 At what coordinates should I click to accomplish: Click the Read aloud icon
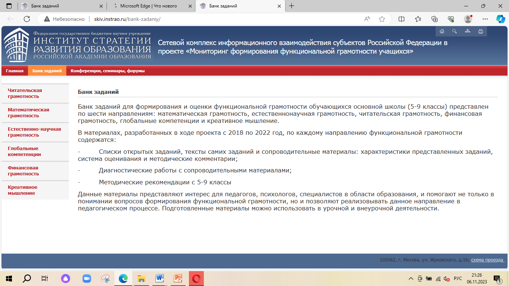pyautogui.click(x=367, y=19)
